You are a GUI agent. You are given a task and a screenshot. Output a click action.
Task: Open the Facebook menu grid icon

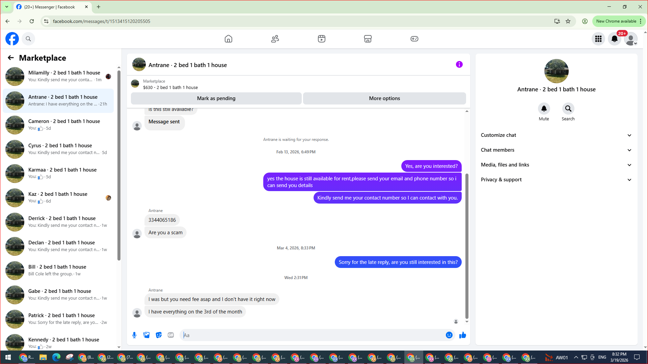click(x=598, y=39)
